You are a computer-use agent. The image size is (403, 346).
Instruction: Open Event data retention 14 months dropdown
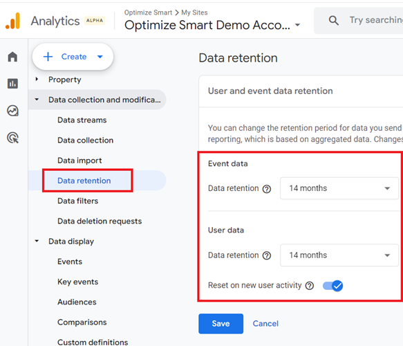[x=339, y=188]
